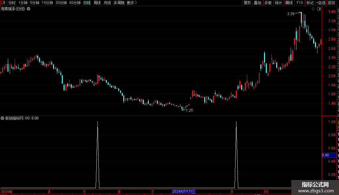Click the 3.00 price axis label
The image size is (339, 195).
click(x=331, y=30)
